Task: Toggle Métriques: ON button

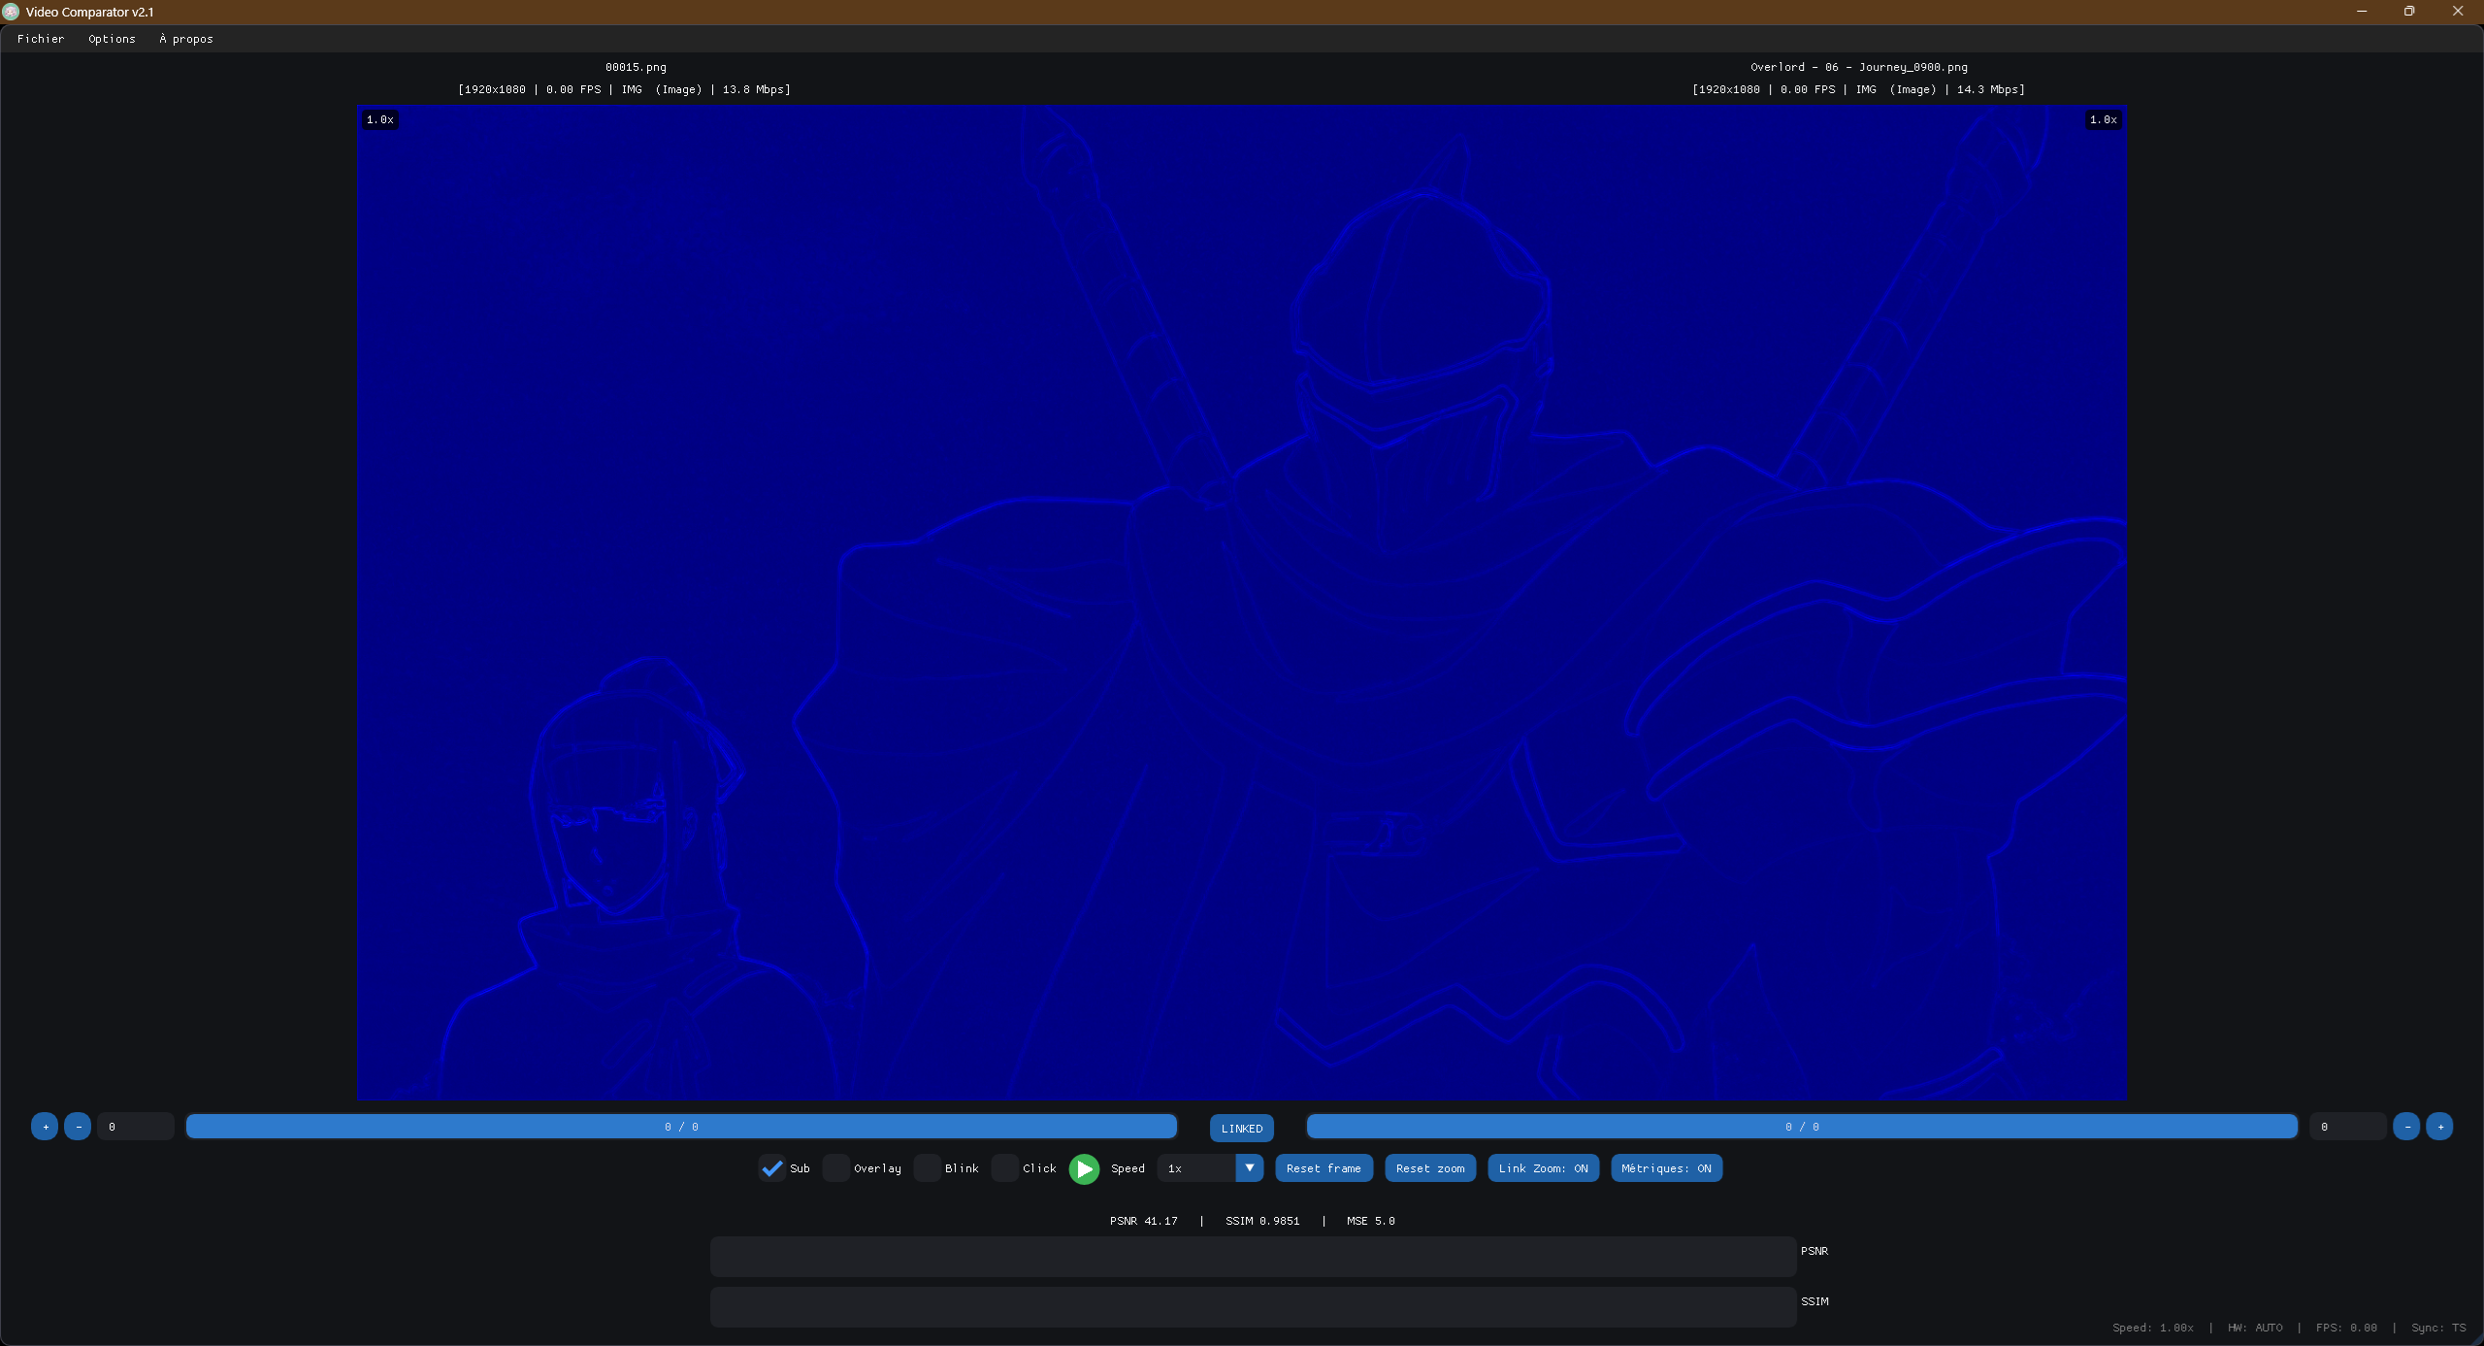Action: pos(1666,1168)
